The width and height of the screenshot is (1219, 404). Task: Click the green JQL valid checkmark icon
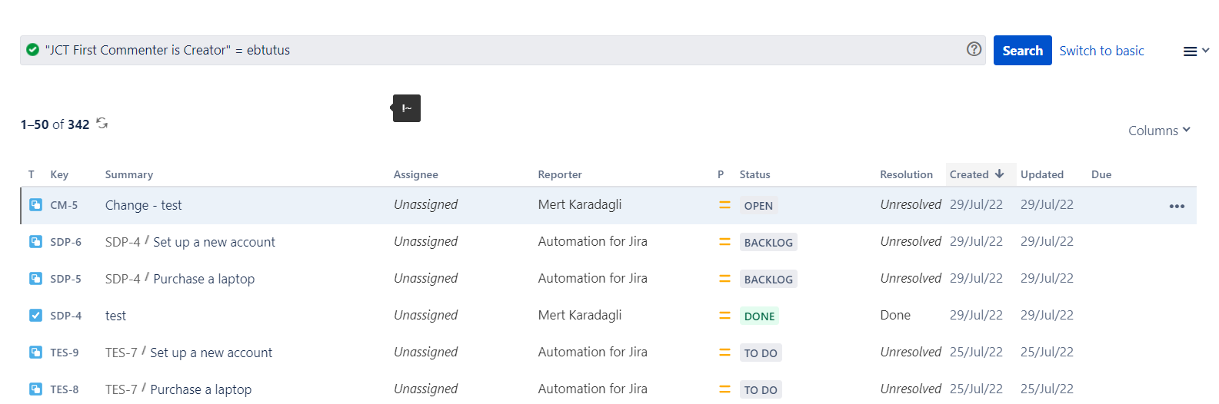(33, 50)
